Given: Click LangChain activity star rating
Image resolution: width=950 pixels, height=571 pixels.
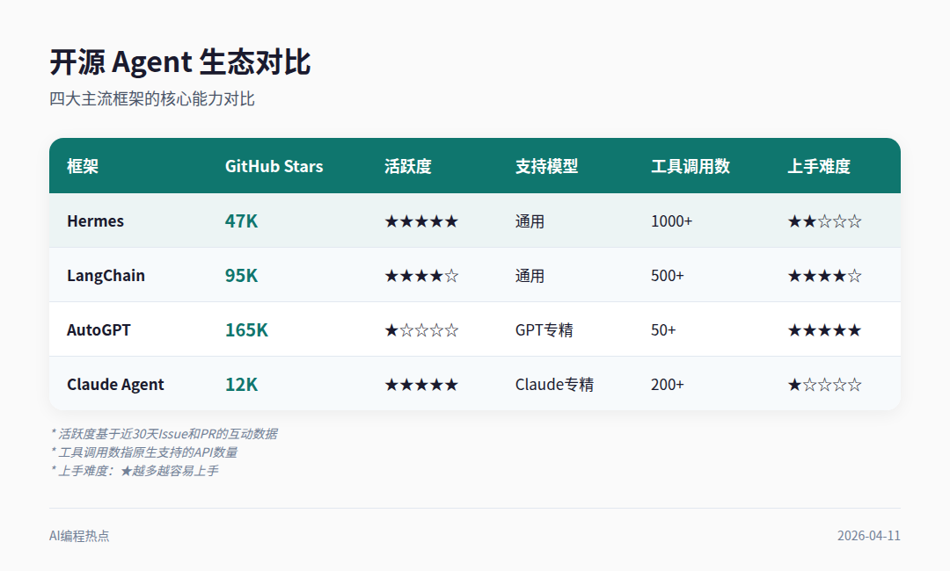Looking at the screenshot, I should pyautogui.click(x=421, y=276).
